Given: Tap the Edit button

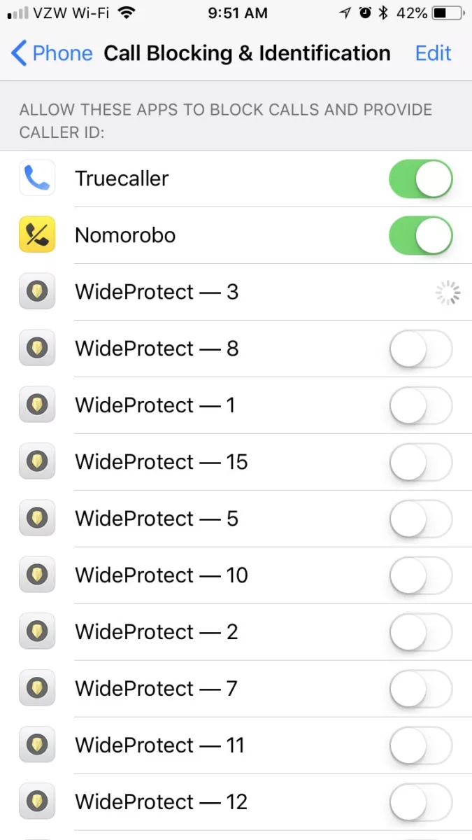Looking at the screenshot, I should point(433,54).
